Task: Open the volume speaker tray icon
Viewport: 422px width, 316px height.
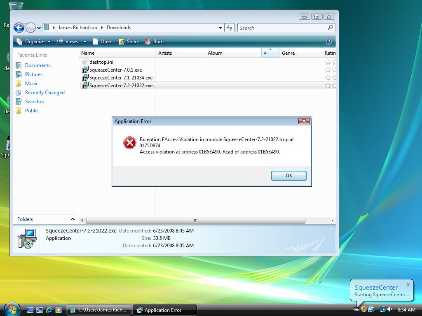Action: pos(390,309)
